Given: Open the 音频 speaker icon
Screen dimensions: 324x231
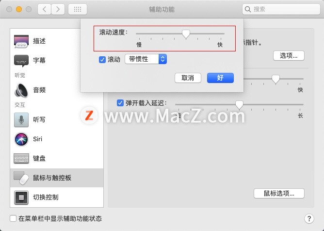Looking at the screenshot, I should click(21, 90).
